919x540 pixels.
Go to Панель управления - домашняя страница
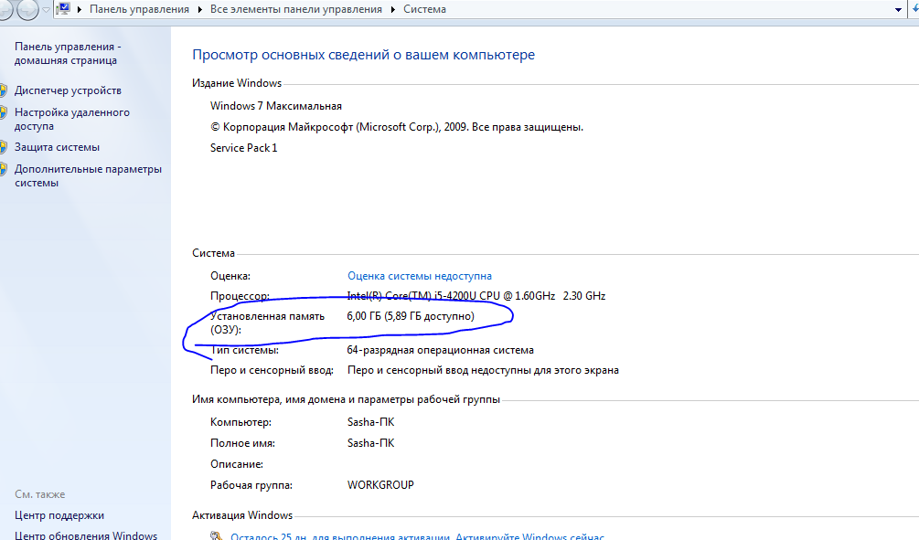click(x=68, y=54)
